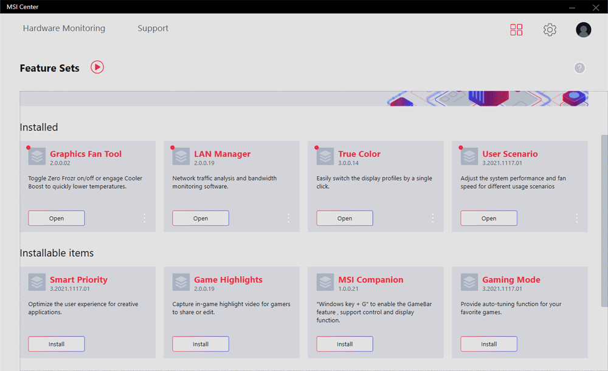Click the Smart Priority layers icon

tap(37, 282)
